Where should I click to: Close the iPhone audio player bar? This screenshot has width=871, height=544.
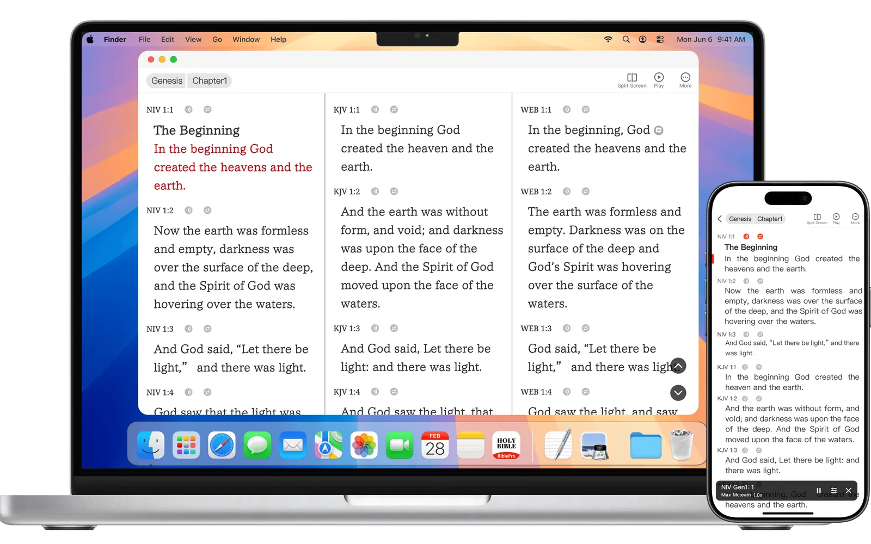[848, 491]
